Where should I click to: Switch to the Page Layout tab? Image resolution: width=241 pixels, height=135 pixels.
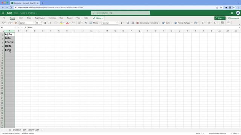[x=40, y=18]
